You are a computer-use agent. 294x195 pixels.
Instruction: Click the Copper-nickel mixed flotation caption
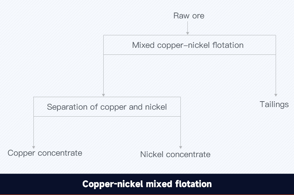point(147,184)
